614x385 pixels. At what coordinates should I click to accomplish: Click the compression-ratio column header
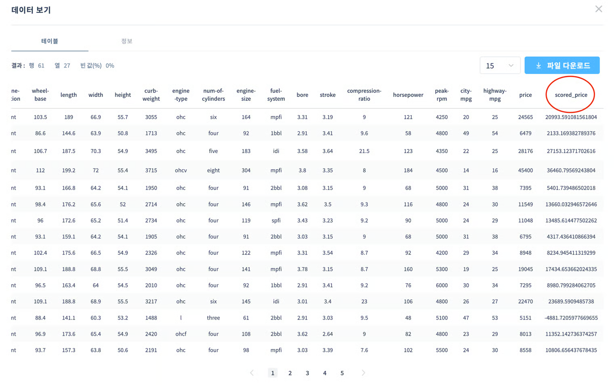pyautogui.click(x=364, y=95)
